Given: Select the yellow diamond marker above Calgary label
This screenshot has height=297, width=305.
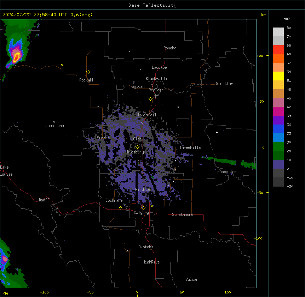Looking at the screenshot, I should pyautogui.click(x=143, y=208).
